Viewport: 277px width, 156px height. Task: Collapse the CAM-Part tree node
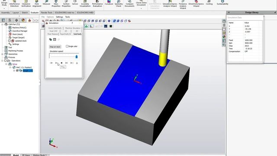(2, 24)
